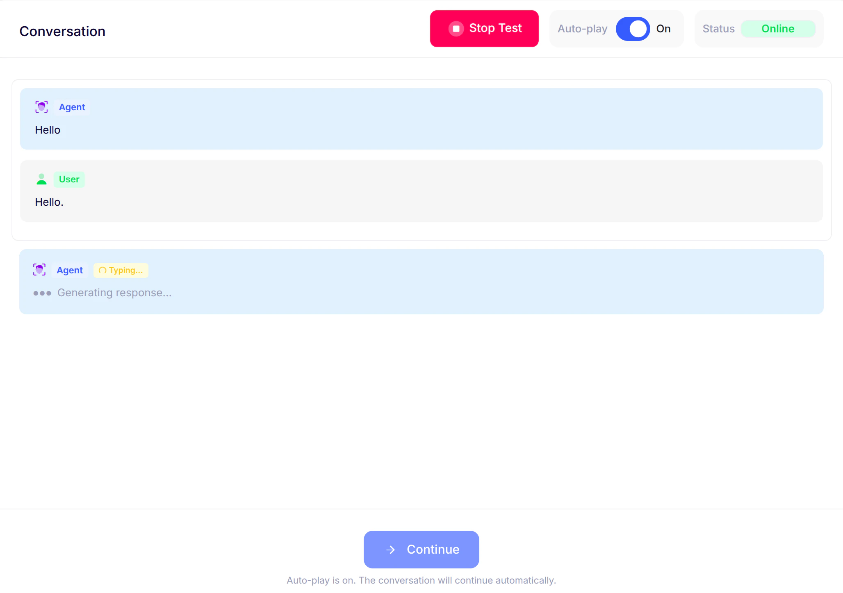The width and height of the screenshot is (843, 593).
Task: Click the stop square icon inside Stop Test
Action: [456, 29]
